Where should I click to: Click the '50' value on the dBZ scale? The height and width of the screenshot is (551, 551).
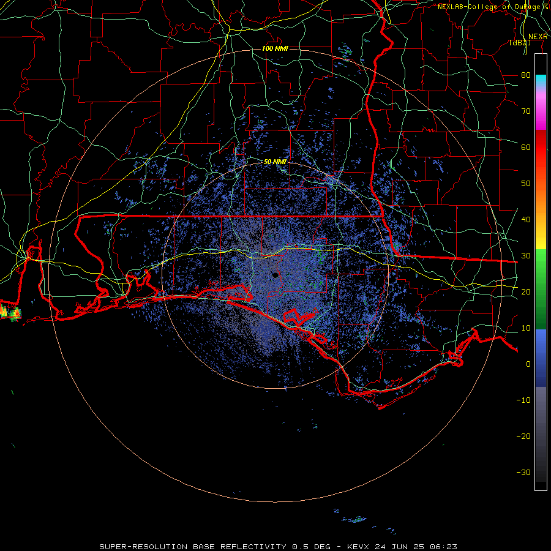pos(526,184)
